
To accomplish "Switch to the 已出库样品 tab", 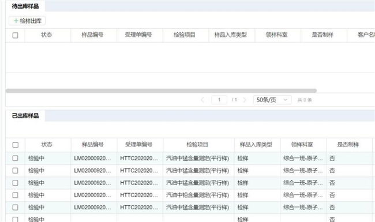I will (25, 116).
